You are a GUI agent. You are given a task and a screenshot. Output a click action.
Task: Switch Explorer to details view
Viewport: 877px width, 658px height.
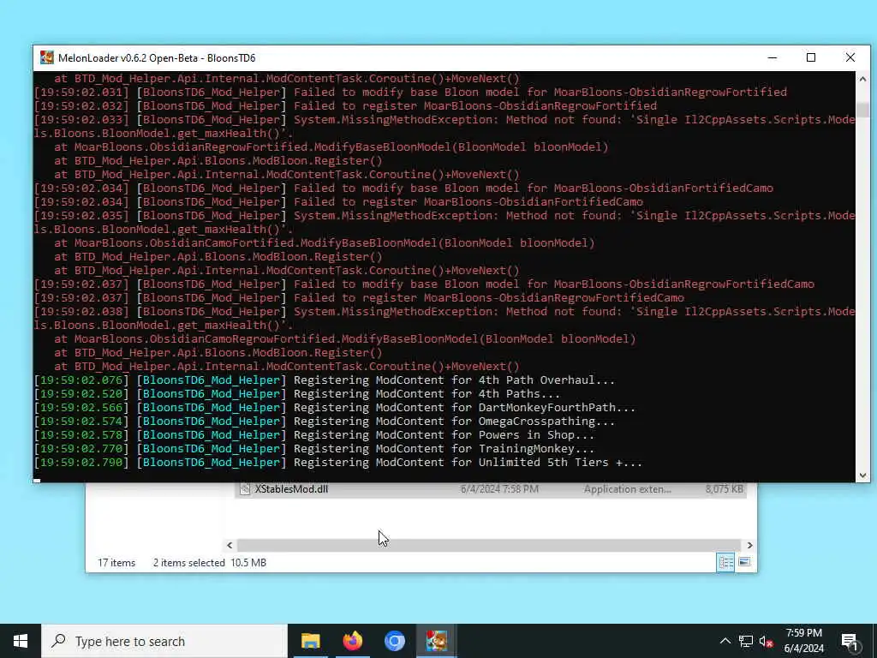pyautogui.click(x=726, y=562)
